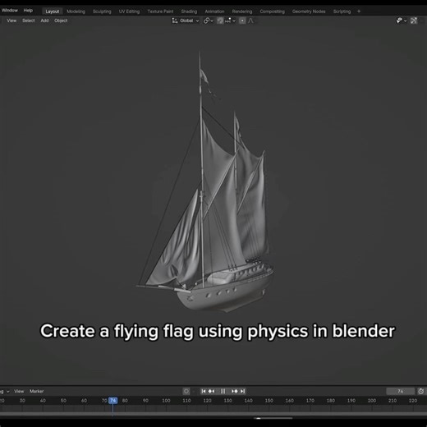This screenshot has width=427, height=427.
Task: Click frame 150 on the timeline ruler
Action: pyautogui.click(x=269, y=401)
